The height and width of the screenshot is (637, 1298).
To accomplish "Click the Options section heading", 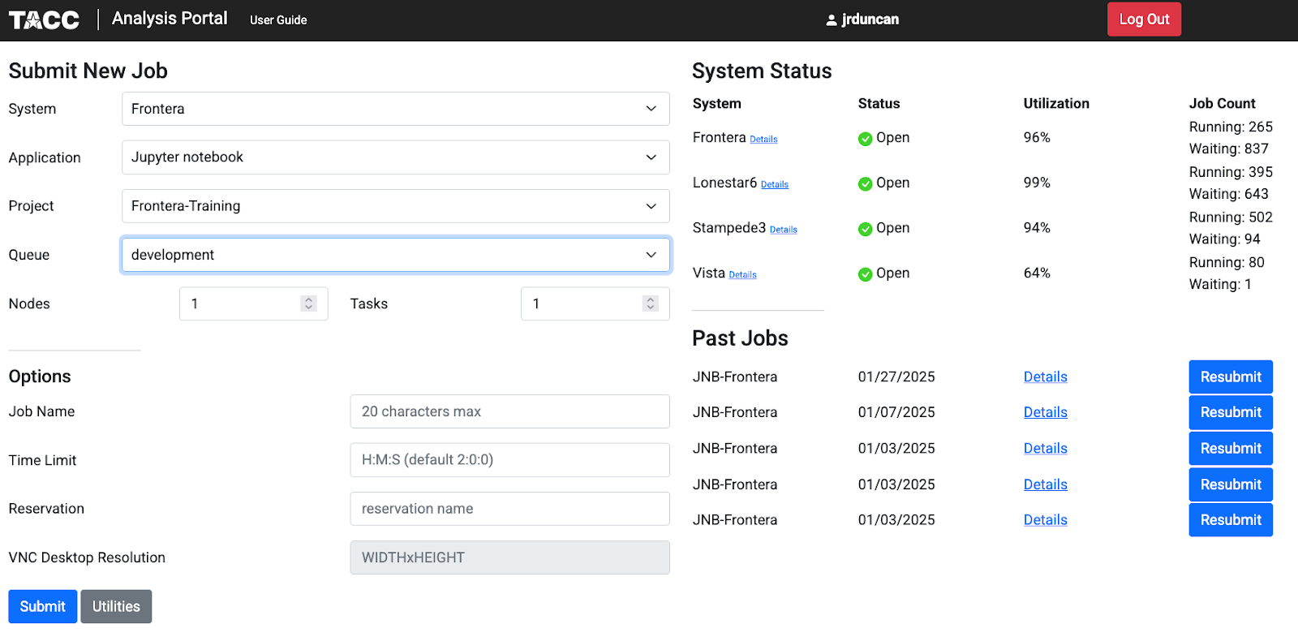I will (x=40, y=377).
